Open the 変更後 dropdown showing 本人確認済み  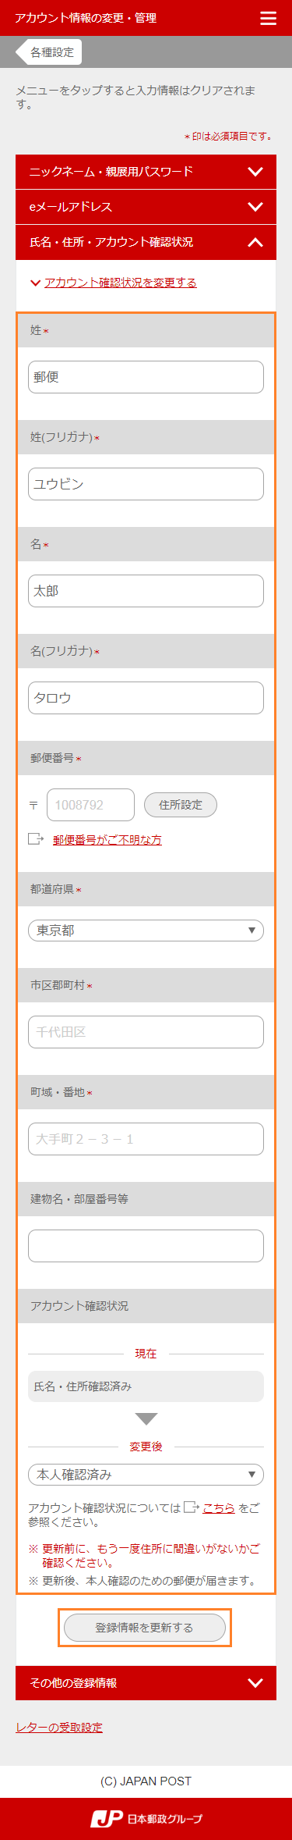[146, 1475]
